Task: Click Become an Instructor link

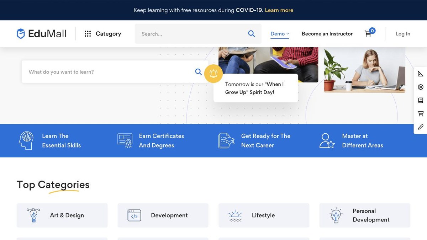Action: [327, 34]
